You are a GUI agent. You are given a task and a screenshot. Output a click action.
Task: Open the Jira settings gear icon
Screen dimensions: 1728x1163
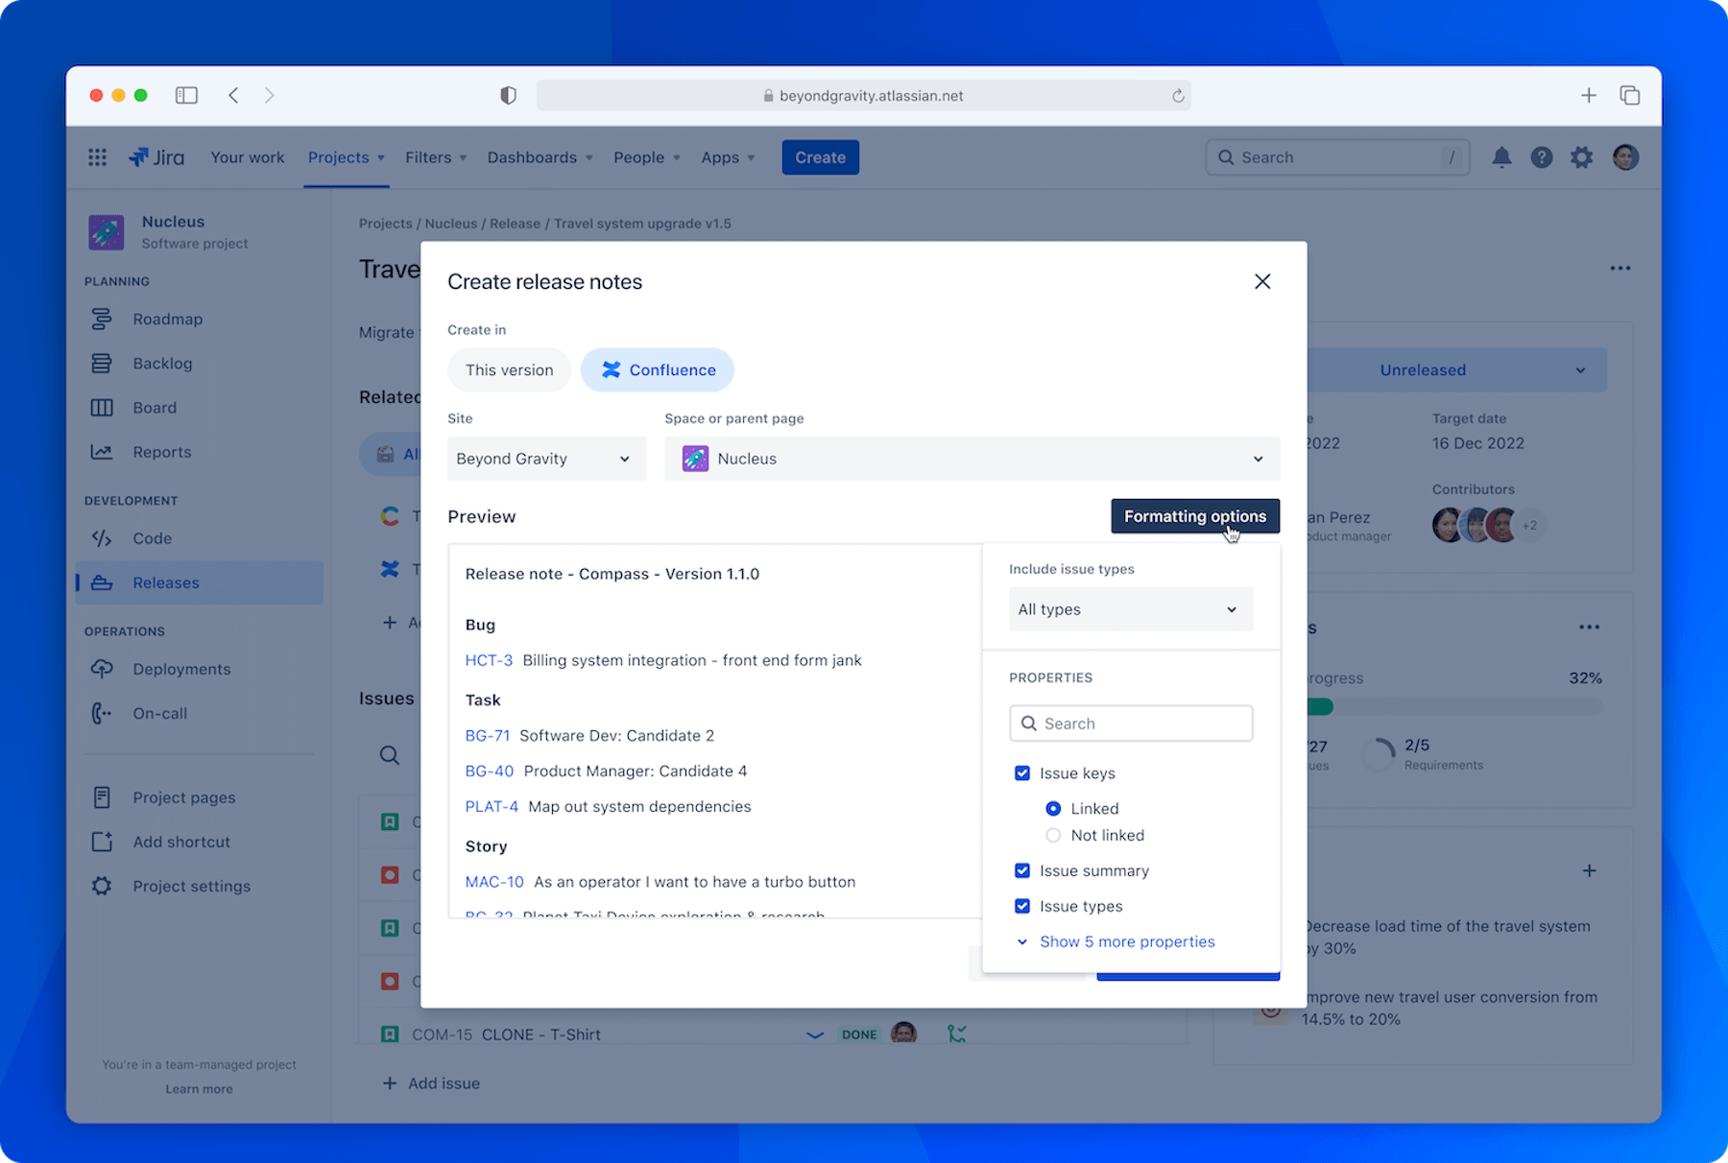1581,157
